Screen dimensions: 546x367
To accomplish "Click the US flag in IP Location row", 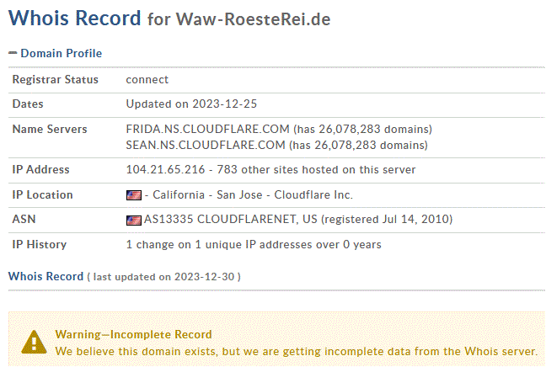I will click(x=134, y=195).
